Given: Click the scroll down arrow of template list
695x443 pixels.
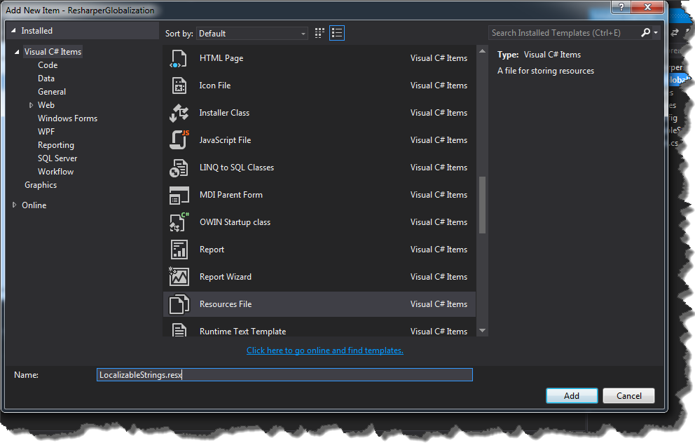Looking at the screenshot, I should [482, 330].
